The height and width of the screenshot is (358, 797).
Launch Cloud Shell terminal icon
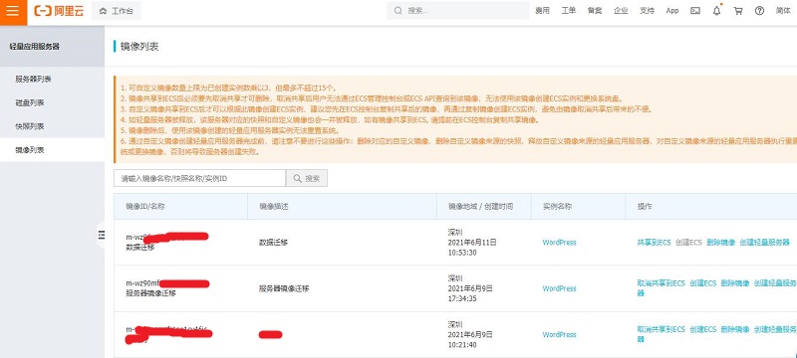pos(695,11)
